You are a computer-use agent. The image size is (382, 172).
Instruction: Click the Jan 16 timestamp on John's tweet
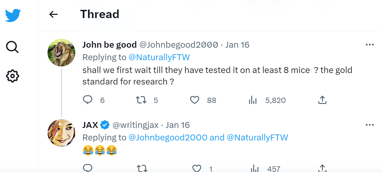point(237,45)
